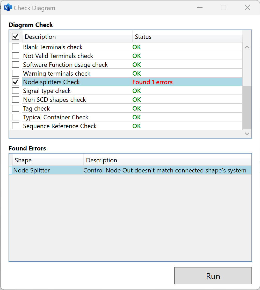260x290 pixels.
Task: Enable the Blank Terminals check checkbox
Action: [x=16, y=47]
